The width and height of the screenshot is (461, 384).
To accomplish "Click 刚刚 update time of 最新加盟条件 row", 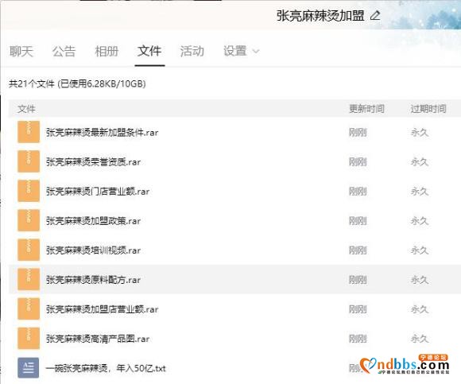I will pyautogui.click(x=358, y=133).
